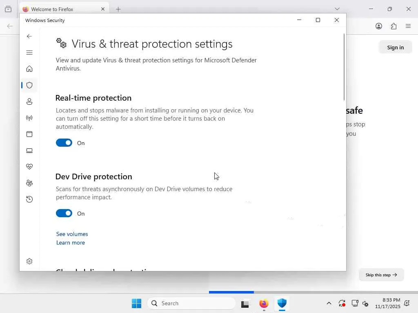Viewport: 418px width, 313px height.
Task: Open the notifications bell icon
Action: point(407,303)
